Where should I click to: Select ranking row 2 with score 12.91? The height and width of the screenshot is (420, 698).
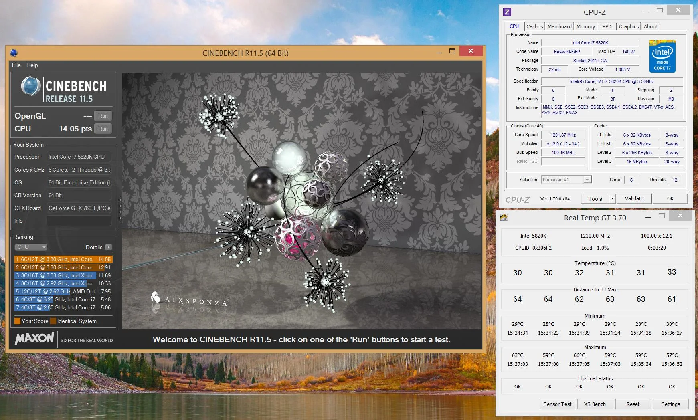[x=63, y=267]
